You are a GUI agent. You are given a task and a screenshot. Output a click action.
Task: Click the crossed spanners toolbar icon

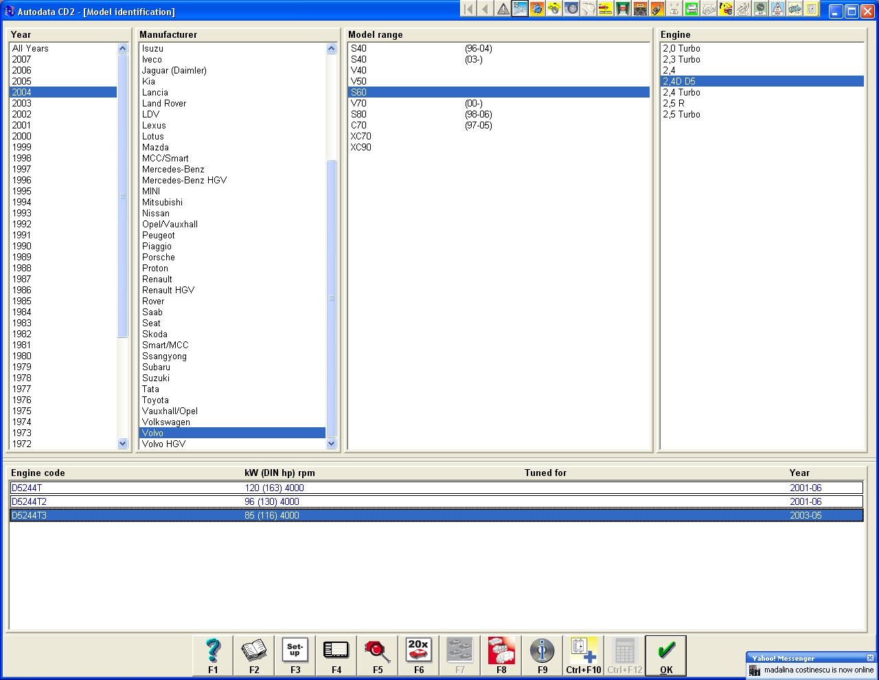[x=520, y=9]
